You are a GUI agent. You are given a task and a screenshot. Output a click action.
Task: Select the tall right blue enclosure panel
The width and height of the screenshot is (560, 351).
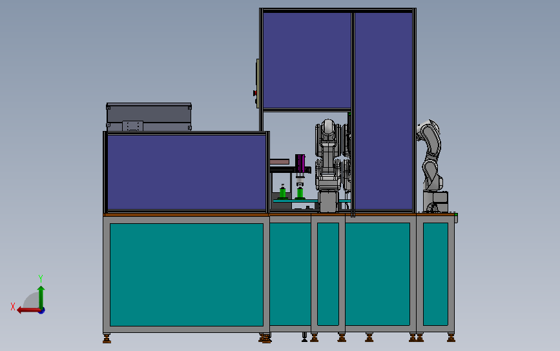384,111
